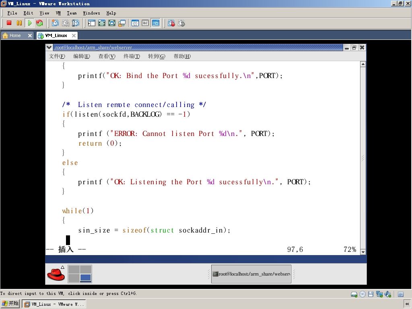
Task: Click the network adapter status icon
Action: tap(379, 294)
